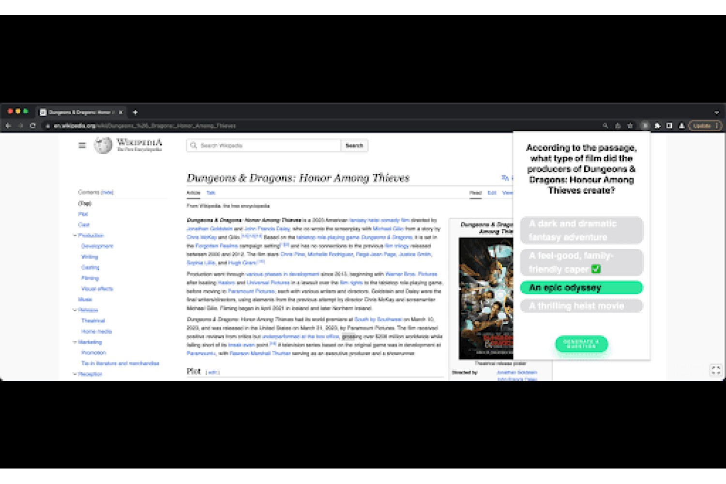Collapse the Marketing section chevron

click(x=75, y=342)
